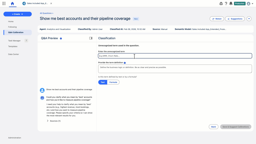Select the Text definition option
256x144 pixels.
point(103,82)
